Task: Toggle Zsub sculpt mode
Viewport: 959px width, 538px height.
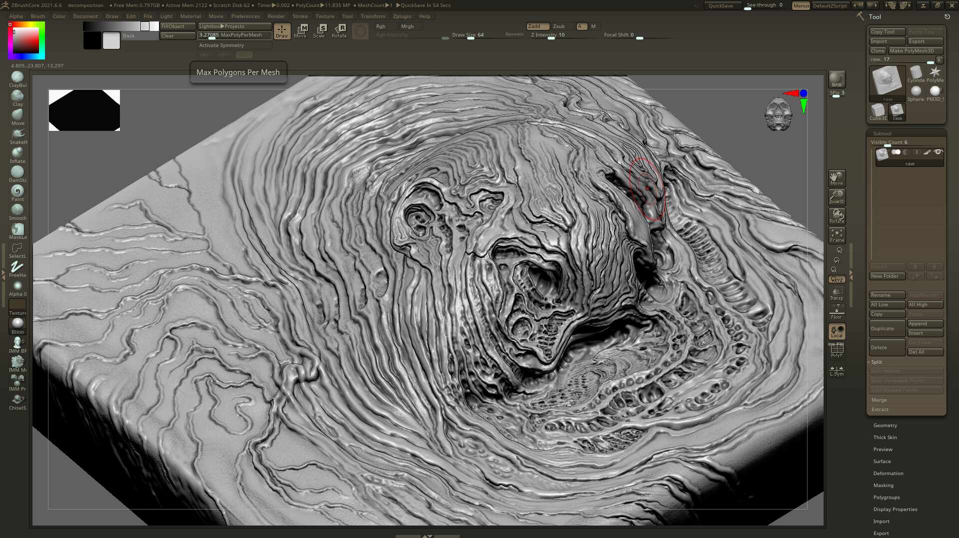Action: tap(559, 26)
